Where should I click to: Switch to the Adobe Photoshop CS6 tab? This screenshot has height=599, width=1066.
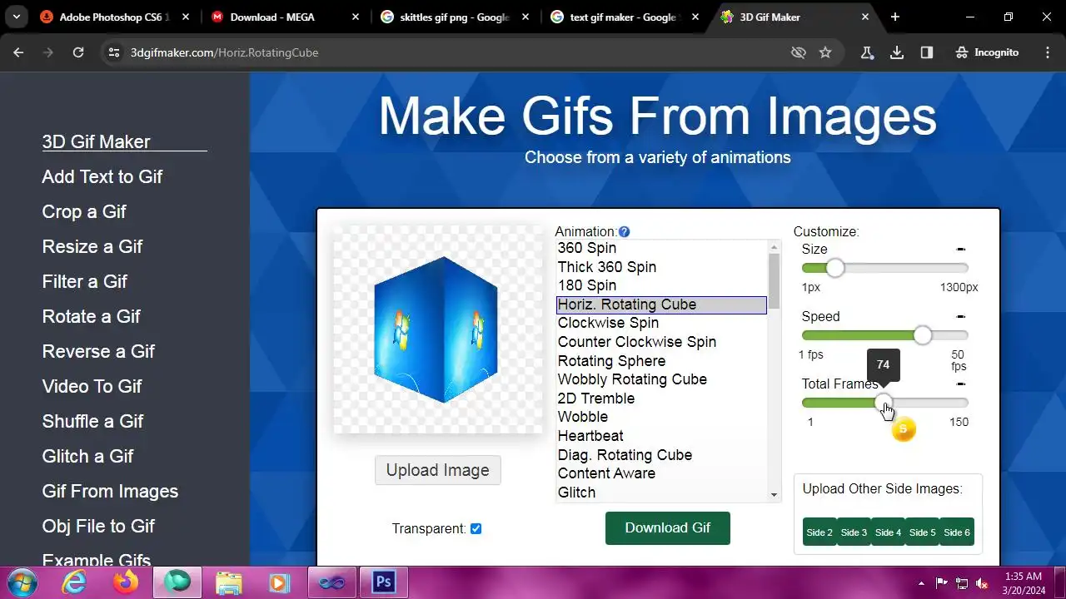[x=115, y=17]
